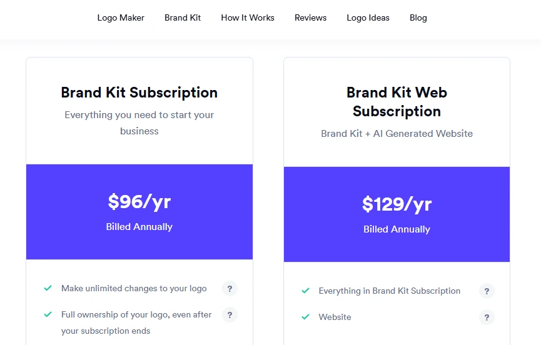The width and height of the screenshot is (541, 345).
Task: Click the question mark next to Website
Action: click(487, 317)
